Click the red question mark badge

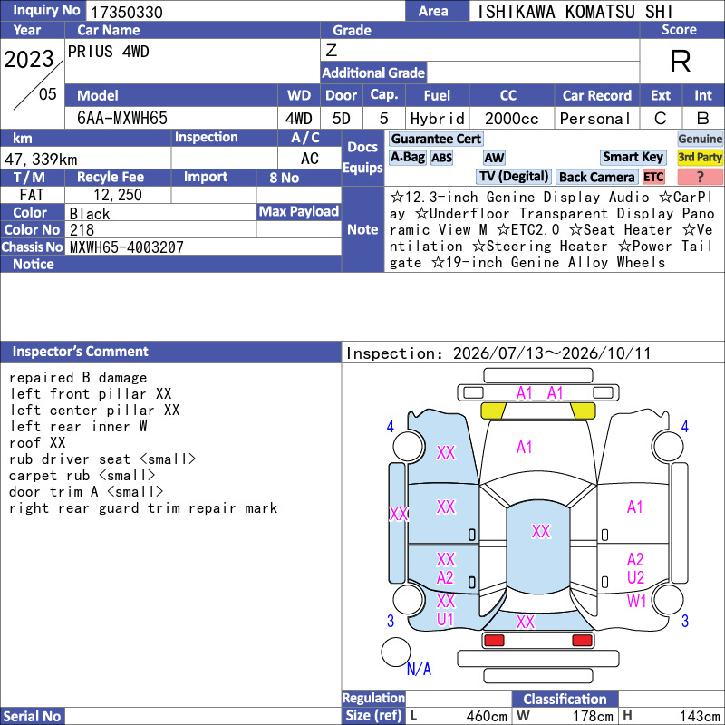(x=700, y=177)
